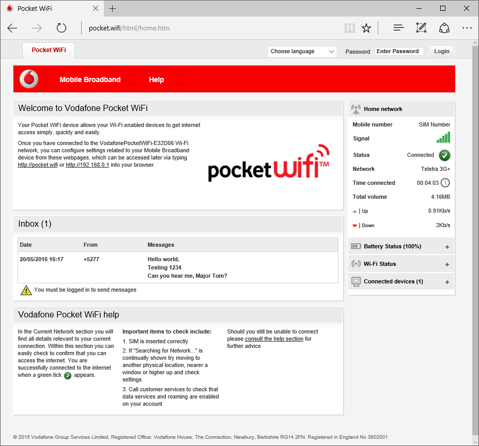
Task: Select message date 20/05/2016 16:17
Action: [41, 260]
